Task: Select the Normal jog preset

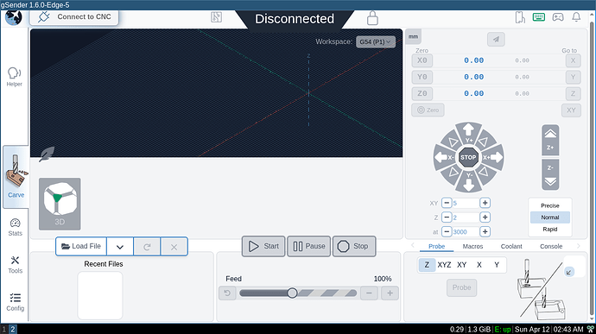Action: pyautogui.click(x=550, y=217)
